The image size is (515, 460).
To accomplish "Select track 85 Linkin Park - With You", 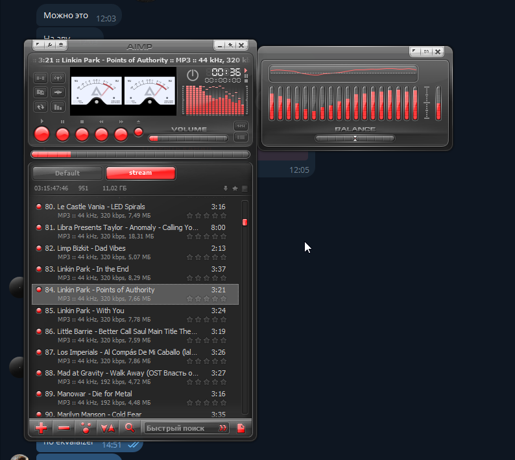I will coord(135,315).
